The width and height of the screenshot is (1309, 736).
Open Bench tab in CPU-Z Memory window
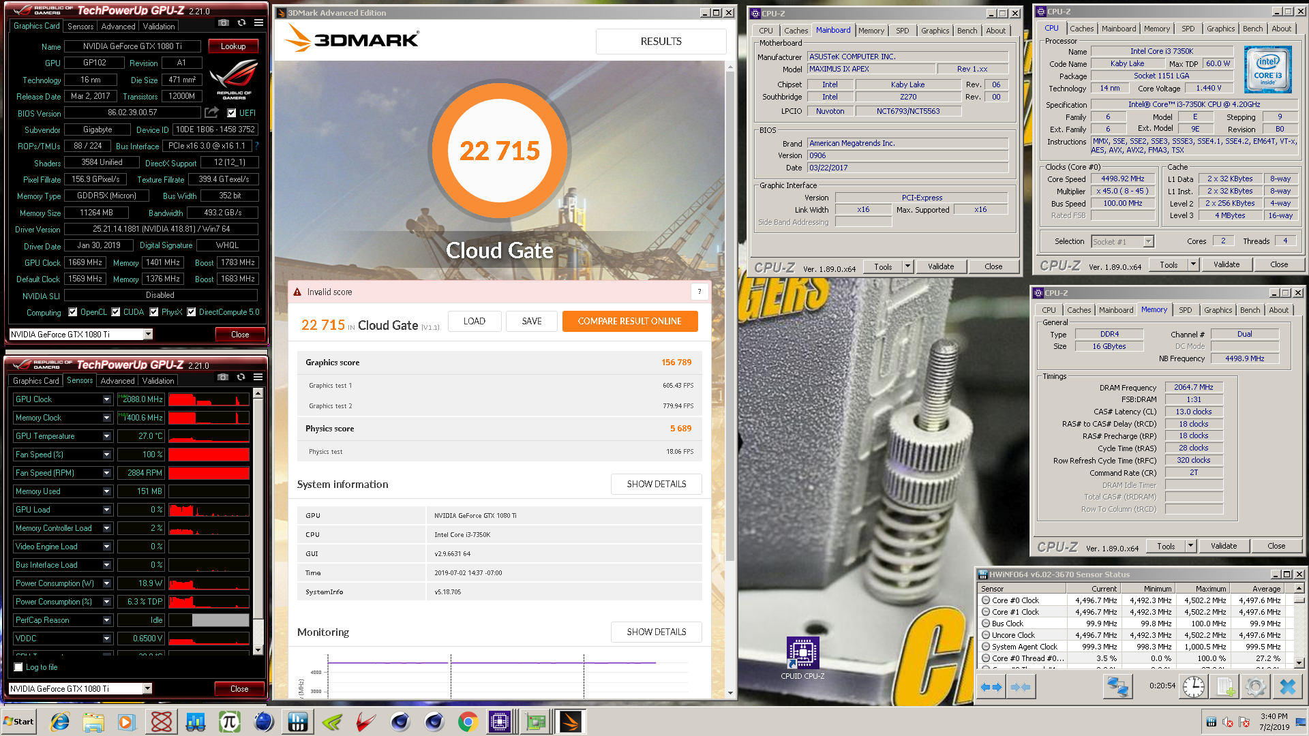1250,309
